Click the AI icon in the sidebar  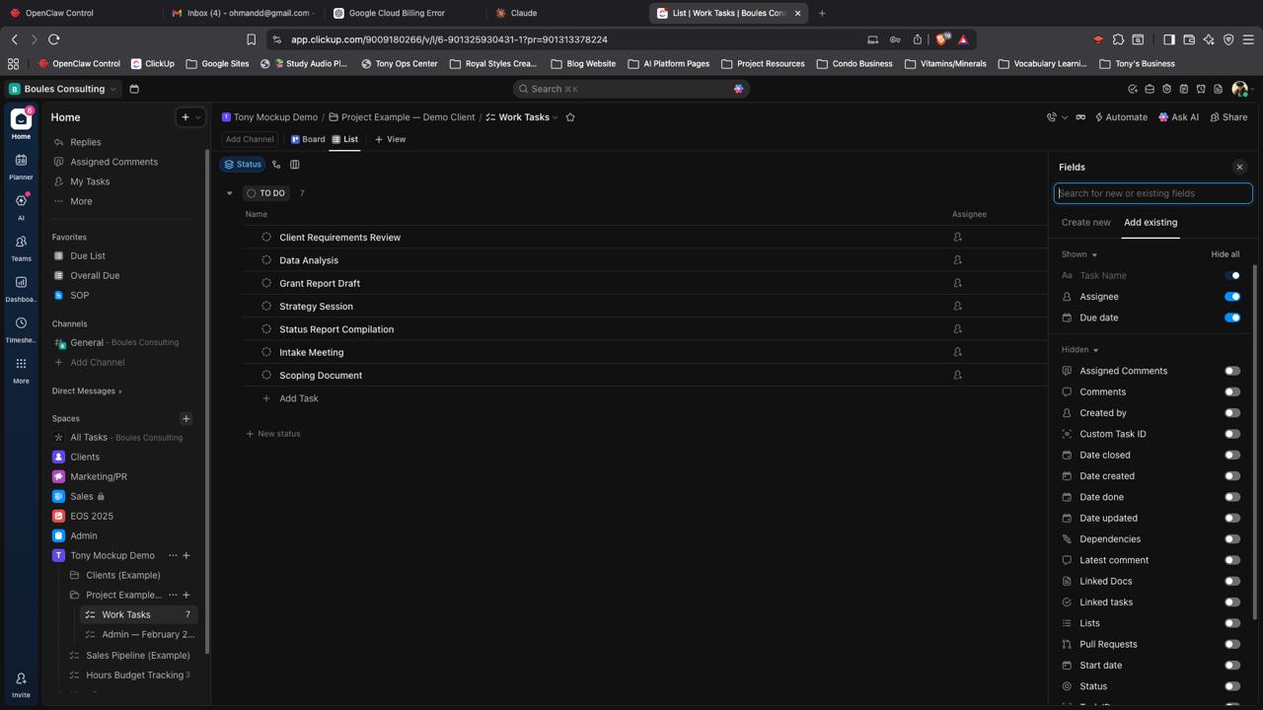(21, 205)
